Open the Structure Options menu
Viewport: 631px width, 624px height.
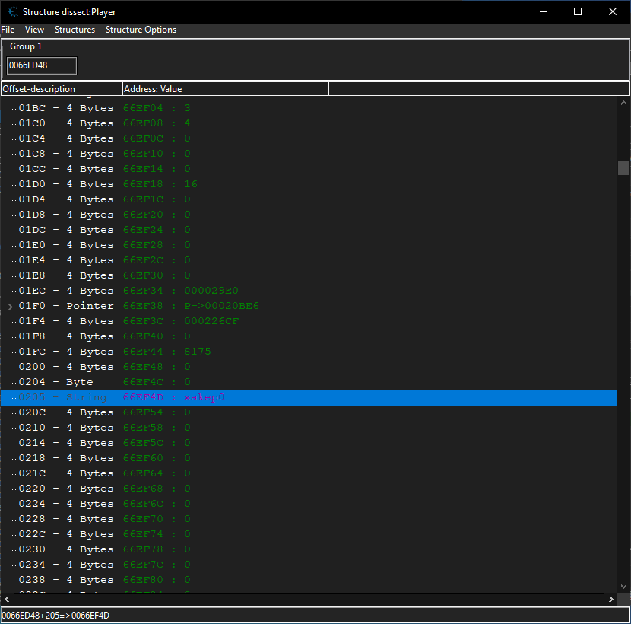[x=141, y=30]
